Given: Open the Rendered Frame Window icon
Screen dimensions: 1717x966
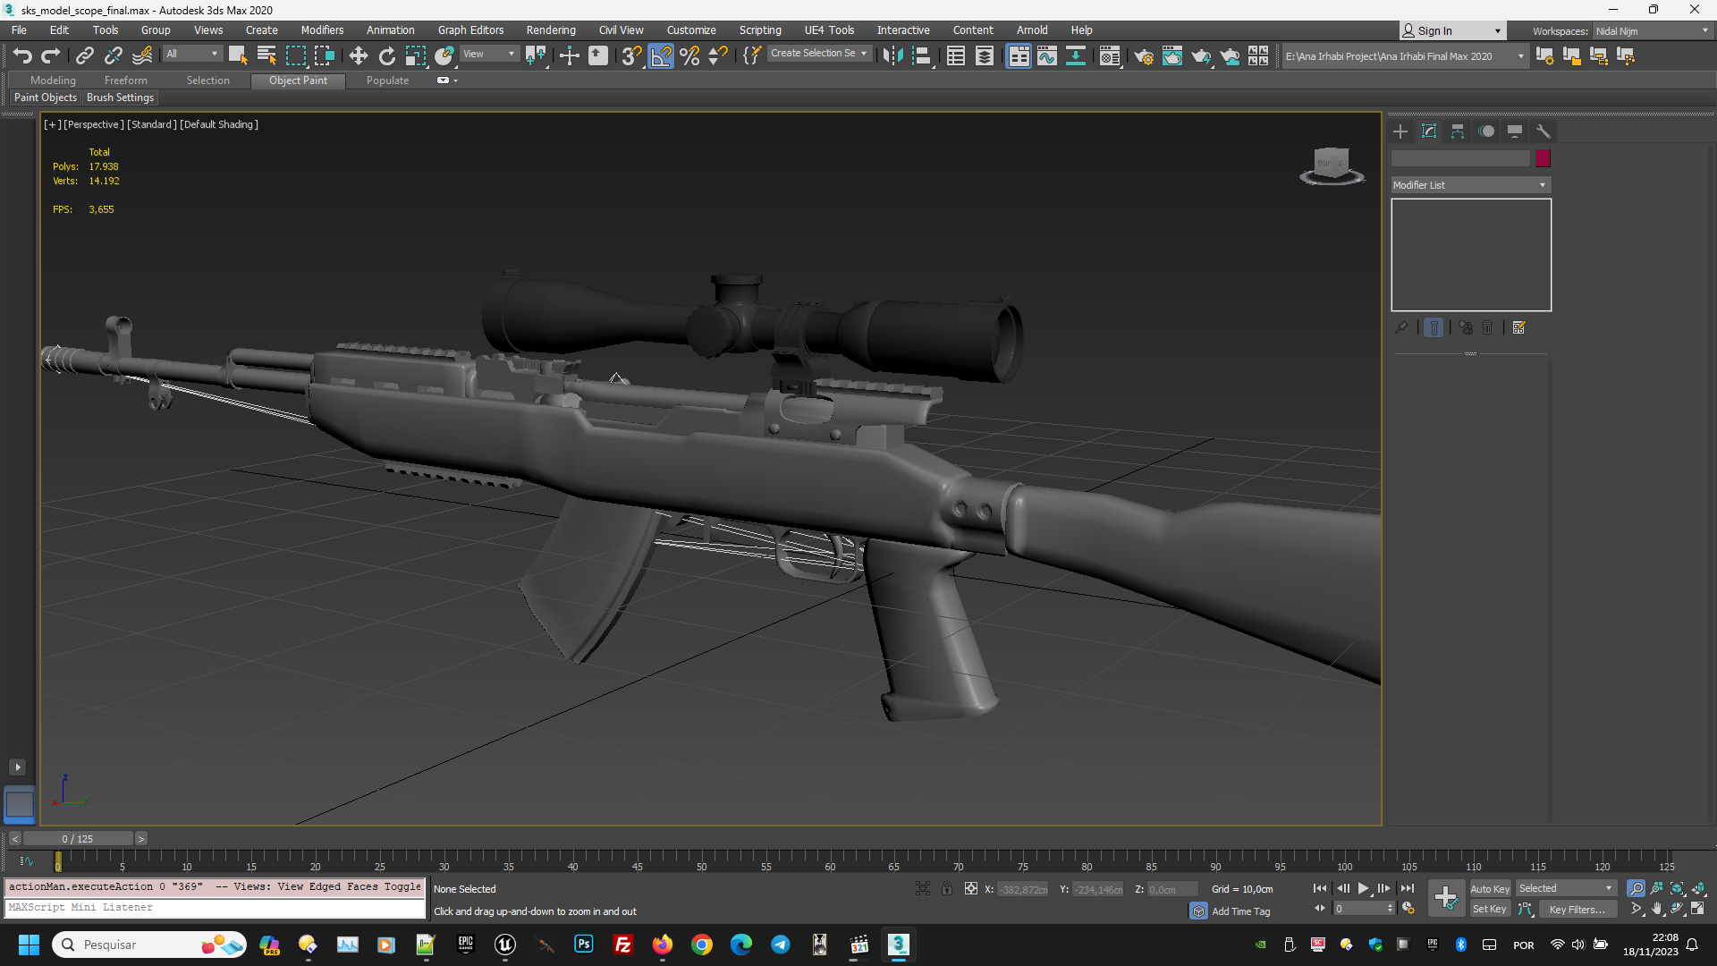Looking at the screenshot, I should [1172, 55].
